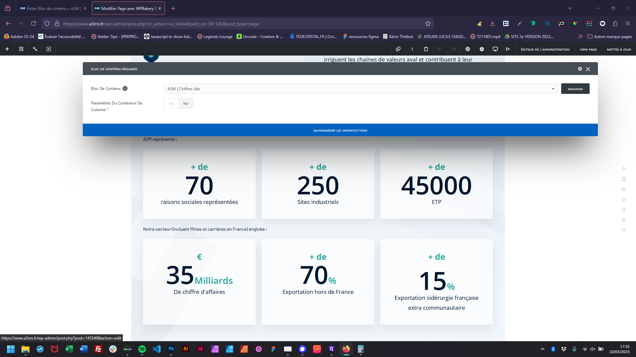The image size is (636, 357).
Task: Bookmark this page with the star icon
Action: click(428, 23)
